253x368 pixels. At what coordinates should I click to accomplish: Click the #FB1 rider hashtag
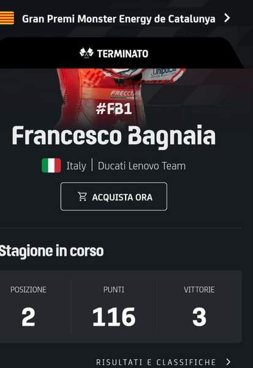point(114,109)
